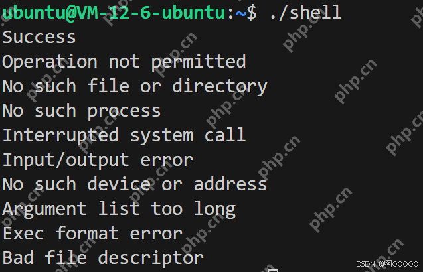Click the Success output line
The width and height of the screenshot is (423, 272).
coord(39,37)
